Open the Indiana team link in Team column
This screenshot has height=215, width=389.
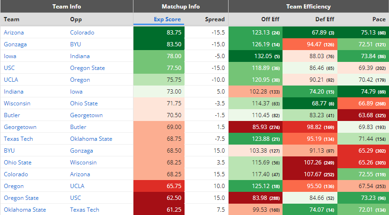(x=14, y=91)
